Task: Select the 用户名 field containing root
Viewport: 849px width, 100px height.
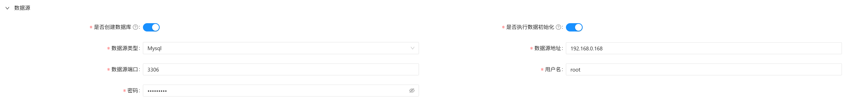Action: pyautogui.click(x=704, y=69)
